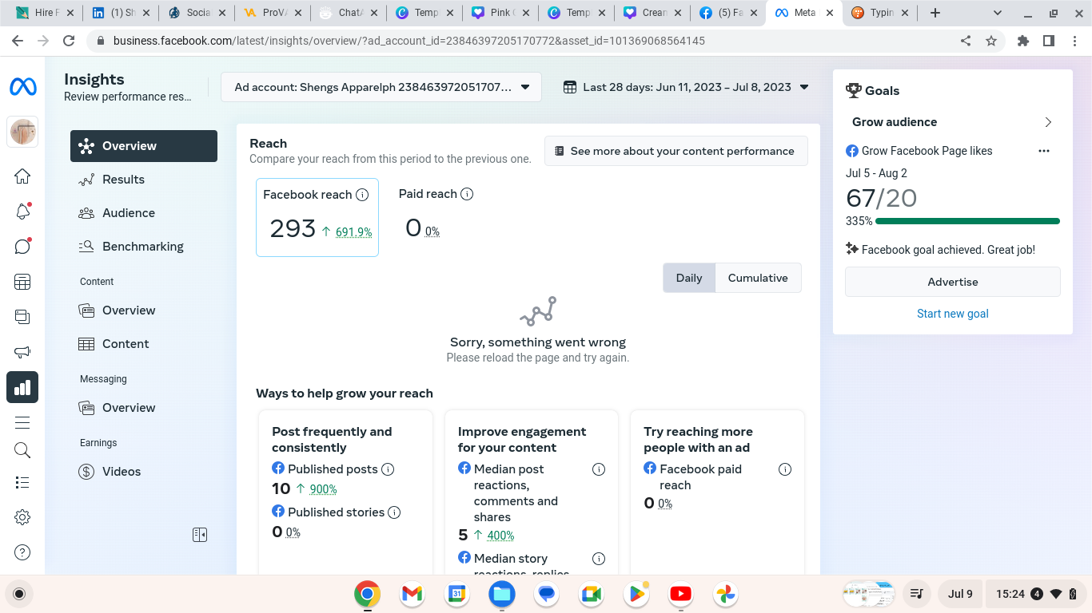Switch the chart to Cumulative view
The height and width of the screenshot is (613, 1092).
[758, 278]
